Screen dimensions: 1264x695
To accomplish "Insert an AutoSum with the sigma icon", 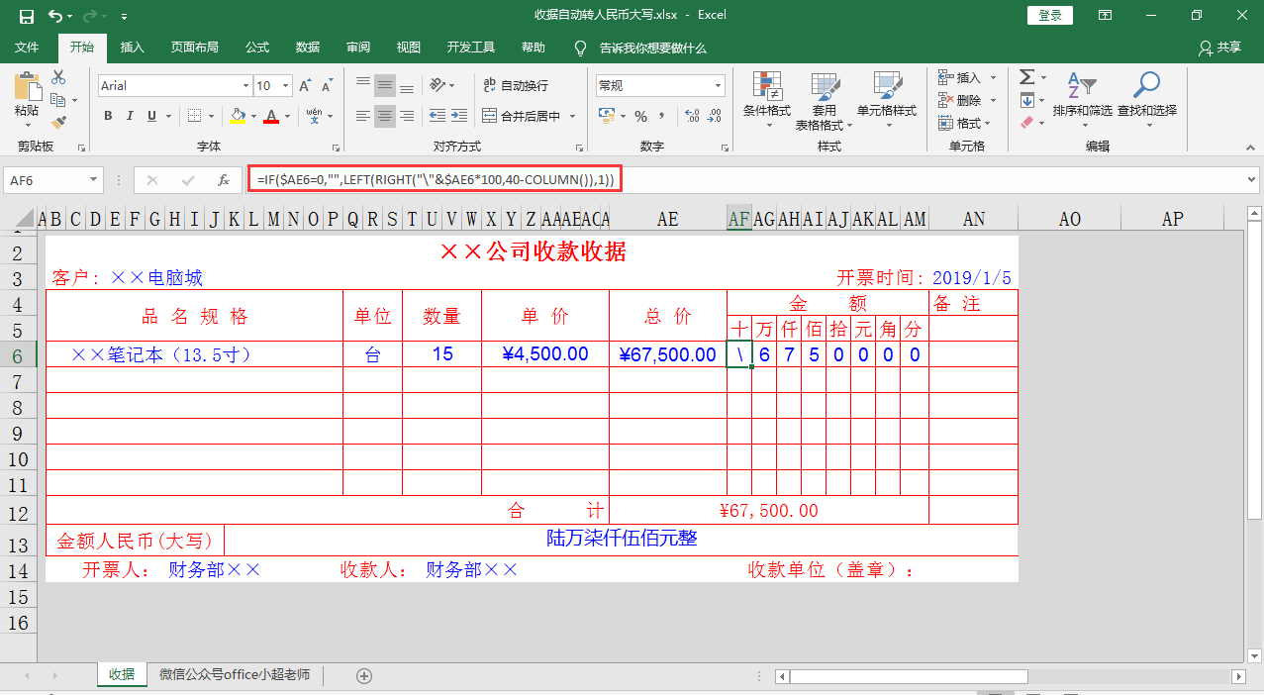I will pos(1026,77).
